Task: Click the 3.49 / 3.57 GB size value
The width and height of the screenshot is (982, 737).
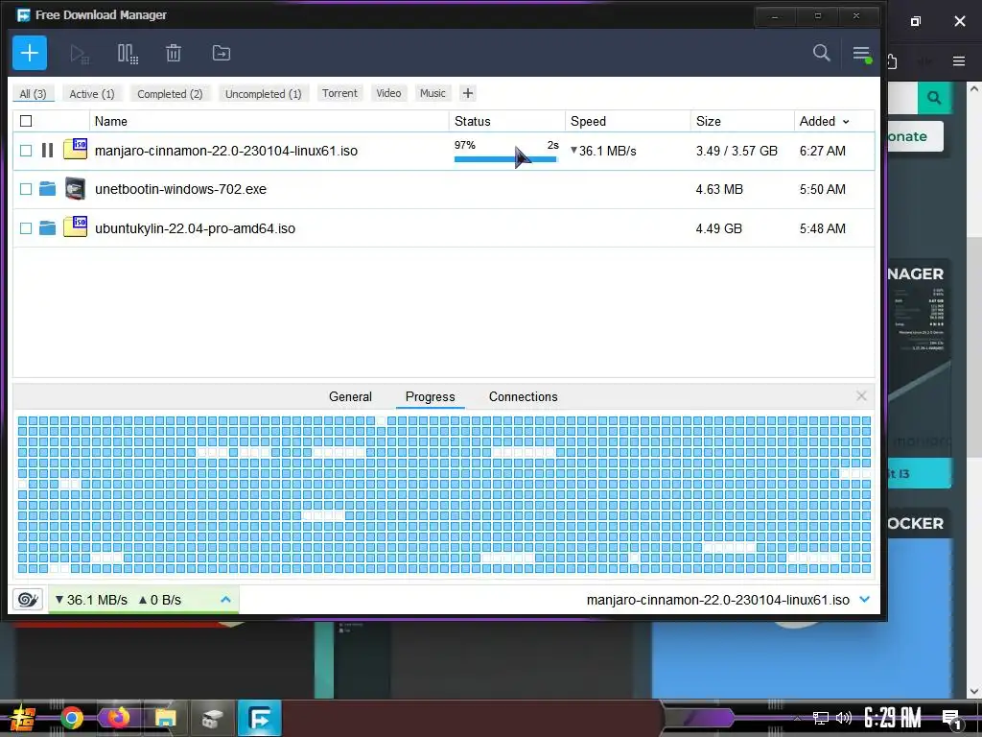Action: point(736,151)
